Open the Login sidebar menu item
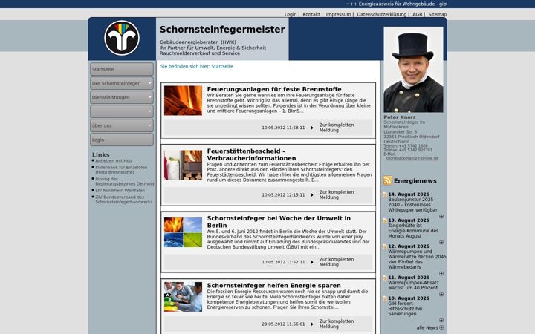This screenshot has width=535, height=334. point(122,140)
